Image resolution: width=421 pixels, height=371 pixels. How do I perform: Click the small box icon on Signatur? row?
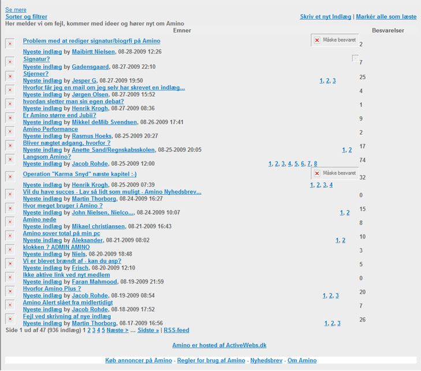coord(355,59)
